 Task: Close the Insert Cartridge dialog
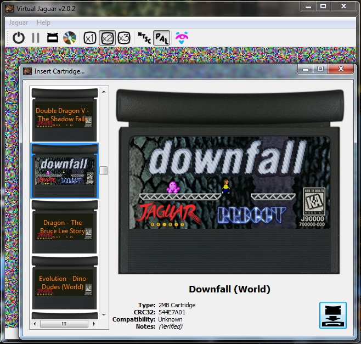341,69
